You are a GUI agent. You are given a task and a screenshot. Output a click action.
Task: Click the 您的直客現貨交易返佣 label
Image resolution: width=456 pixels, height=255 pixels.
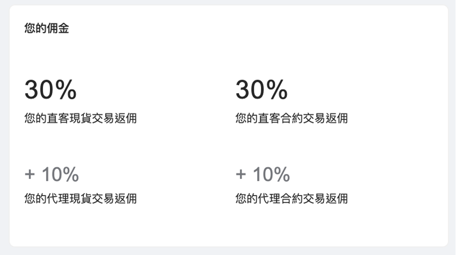pyautogui.click(x=80, y=119)
